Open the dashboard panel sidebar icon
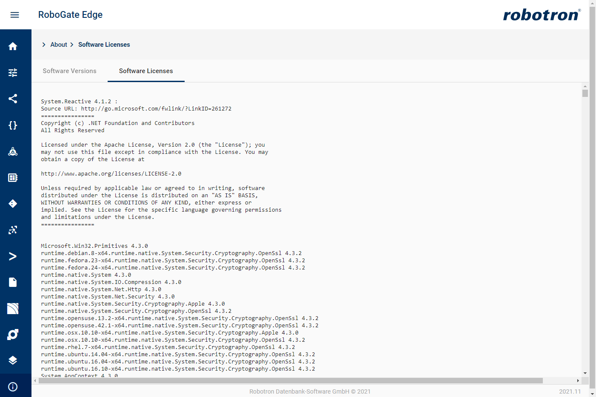The height and width of the screenshot is (397, 596). click(13, 178)
